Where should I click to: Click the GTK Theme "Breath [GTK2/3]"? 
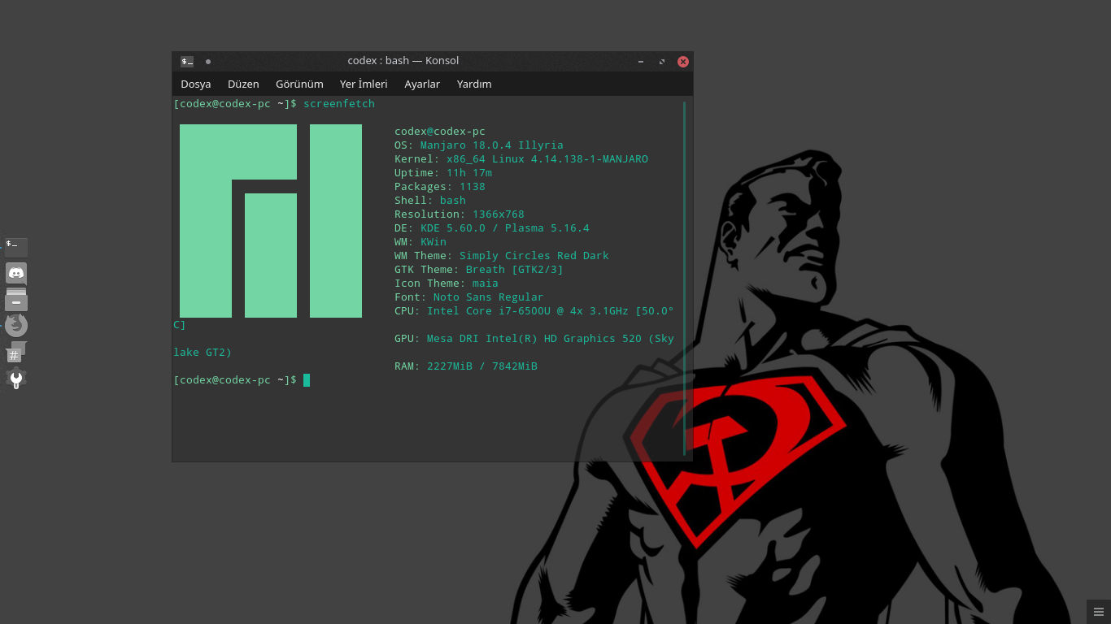tap(515, 270)
